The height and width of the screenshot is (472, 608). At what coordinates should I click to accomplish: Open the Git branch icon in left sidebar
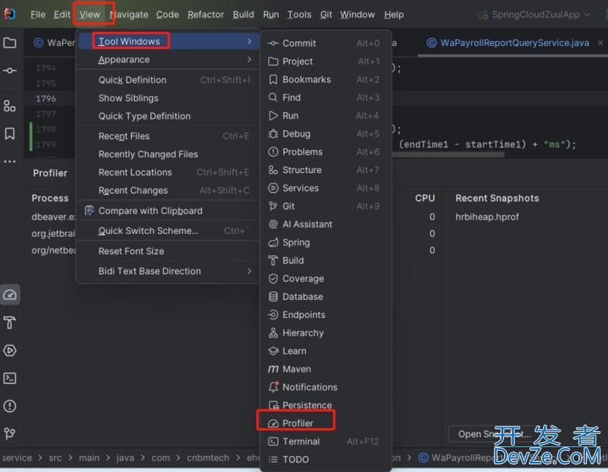pos(10,434)
